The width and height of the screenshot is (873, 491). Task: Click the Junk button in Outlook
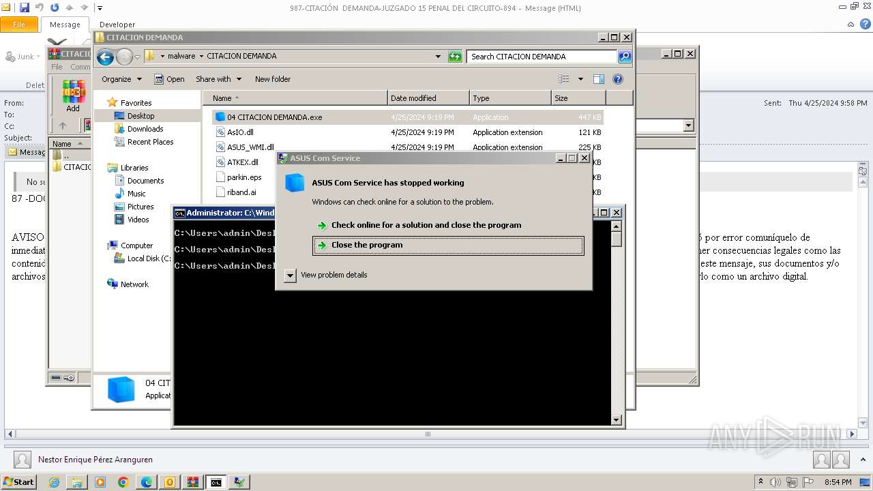tap(24, 57)
